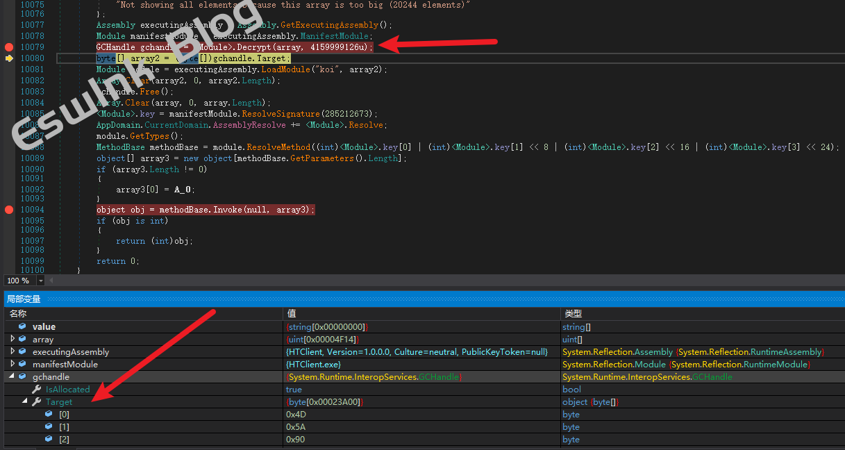
Task: Expand the array variable node
Action: (12, 340)
